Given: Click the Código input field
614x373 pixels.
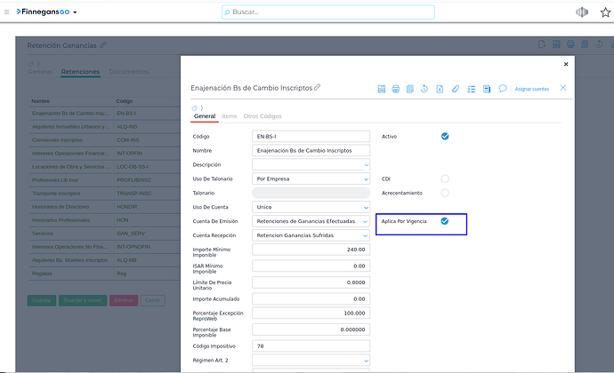Looking at the screenshot, I should (x=311, y=137).
